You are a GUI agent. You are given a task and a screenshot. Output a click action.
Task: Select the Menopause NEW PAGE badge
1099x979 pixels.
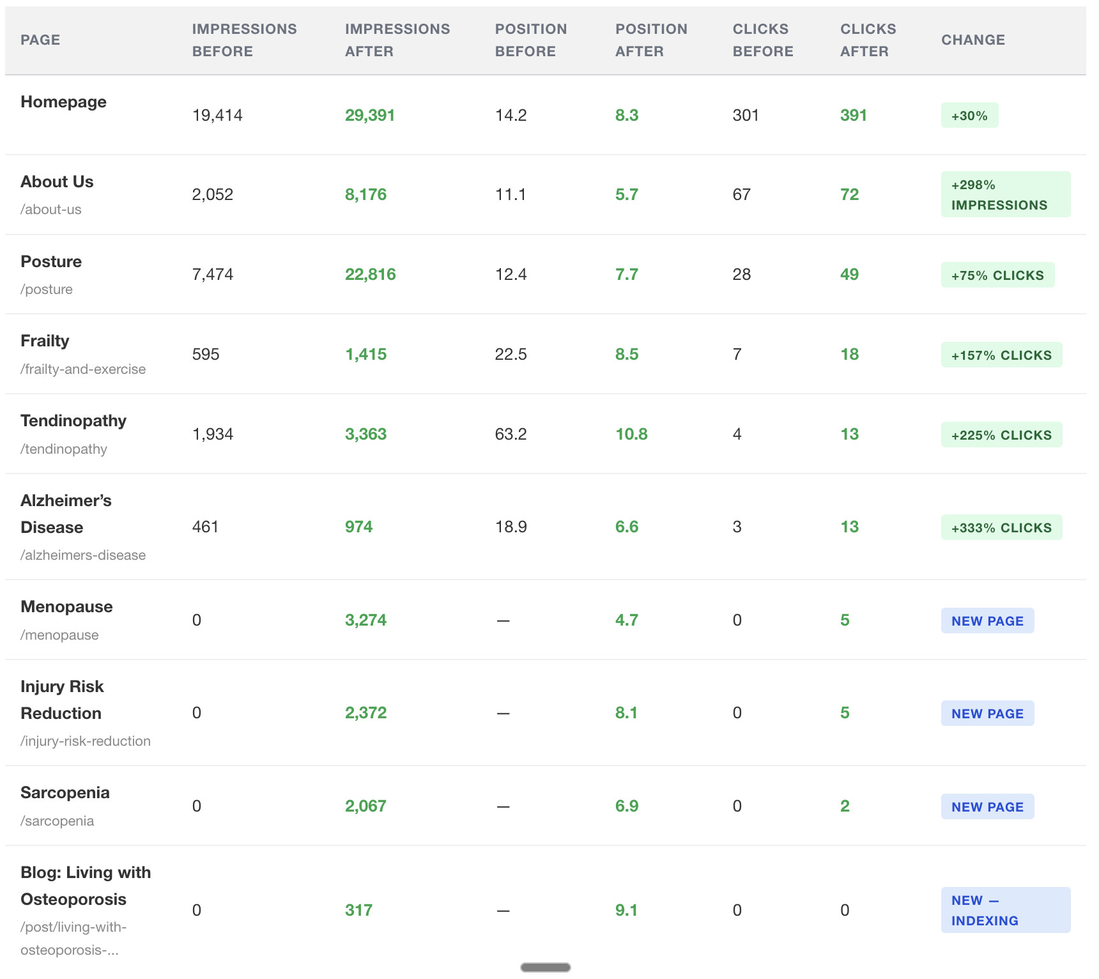[987, 621]
